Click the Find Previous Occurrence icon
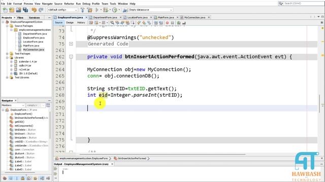Image resolution: width=325 pixels, height=182 pixels. pyautogui.click(x=117, y=23)
